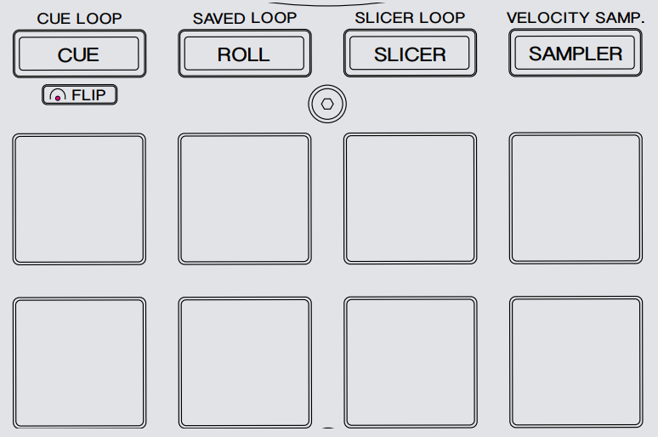Viewport: 658px width, 437px height.
Task: Hit upper-row performance pad below SLICER
Action: pyautogui.click(x=410, y=199)
